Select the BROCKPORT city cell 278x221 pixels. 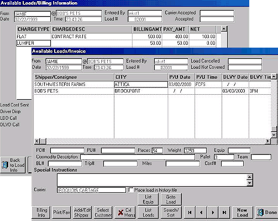pyautogui.click(x=141, y=91)
